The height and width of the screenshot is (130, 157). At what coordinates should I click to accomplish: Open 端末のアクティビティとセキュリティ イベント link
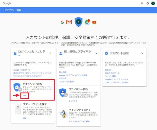(32, 73)
